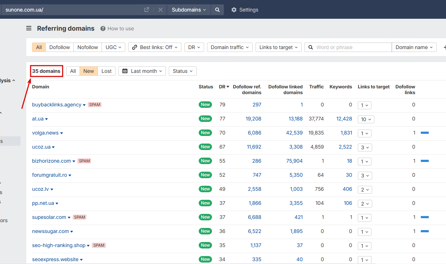446x264 pixels.
Task: Open Settings via the gear icon
Action: click(234, 10)
